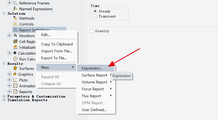Viewport: 218px width, 120px height.
Task: Click the Run Calculation icon
Action: point(15,59)
